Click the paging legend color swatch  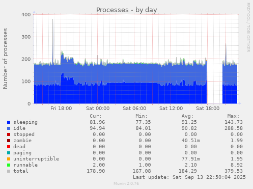[x=9, y=153]
